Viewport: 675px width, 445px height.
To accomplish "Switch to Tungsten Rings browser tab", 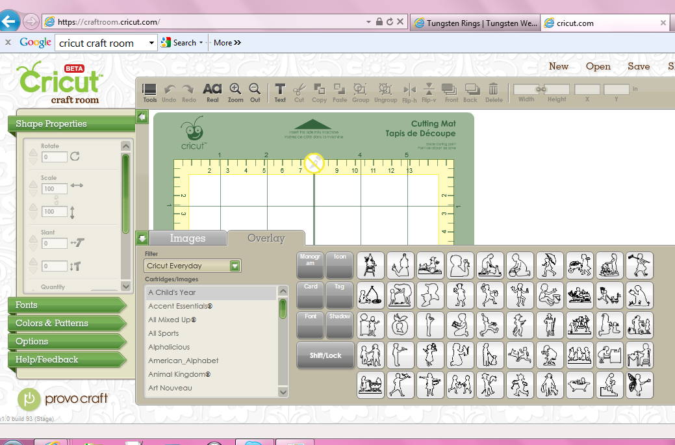I will click(476, 23).
